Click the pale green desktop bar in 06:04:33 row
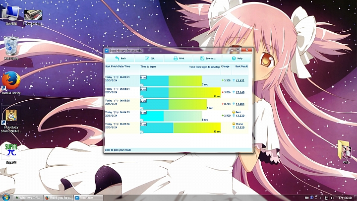The height and width of the screenshot is (201, 357). (x=182, y=116)
